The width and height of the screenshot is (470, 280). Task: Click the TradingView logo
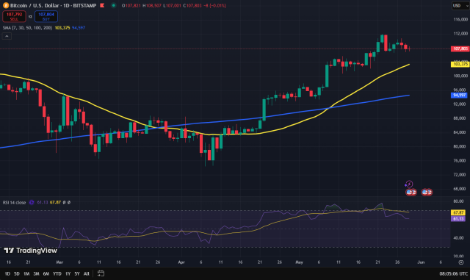click(x=30, y=251)
